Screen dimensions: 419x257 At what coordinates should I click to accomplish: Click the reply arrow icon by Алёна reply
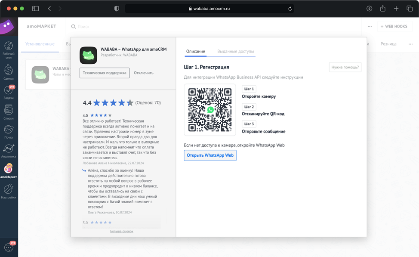84,170
